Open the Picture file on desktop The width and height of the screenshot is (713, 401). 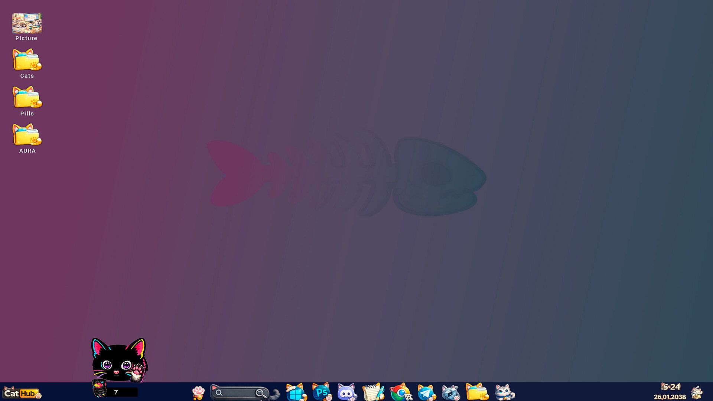(x=27, y=24)
